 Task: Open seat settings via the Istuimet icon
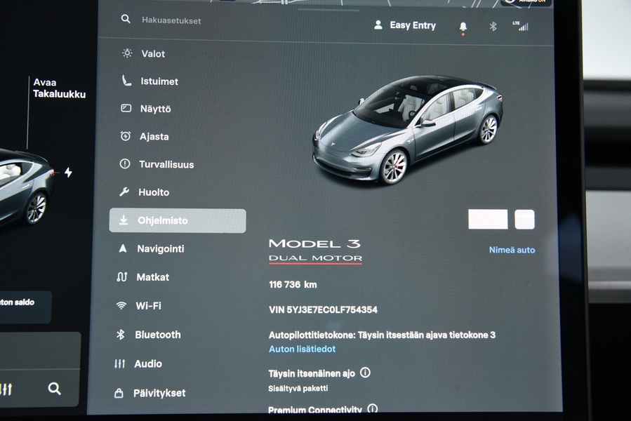126,81
